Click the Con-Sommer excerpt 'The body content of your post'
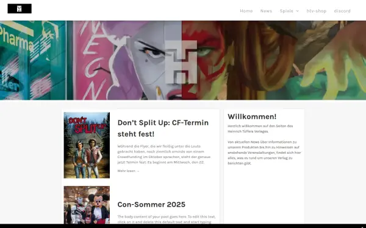 (167, 219)
